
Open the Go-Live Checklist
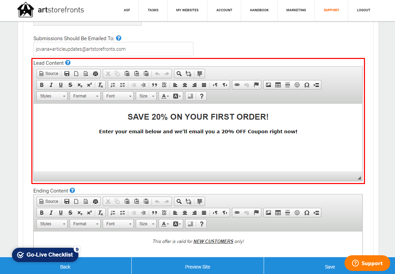pyautogui.click(x=45, y=255)
